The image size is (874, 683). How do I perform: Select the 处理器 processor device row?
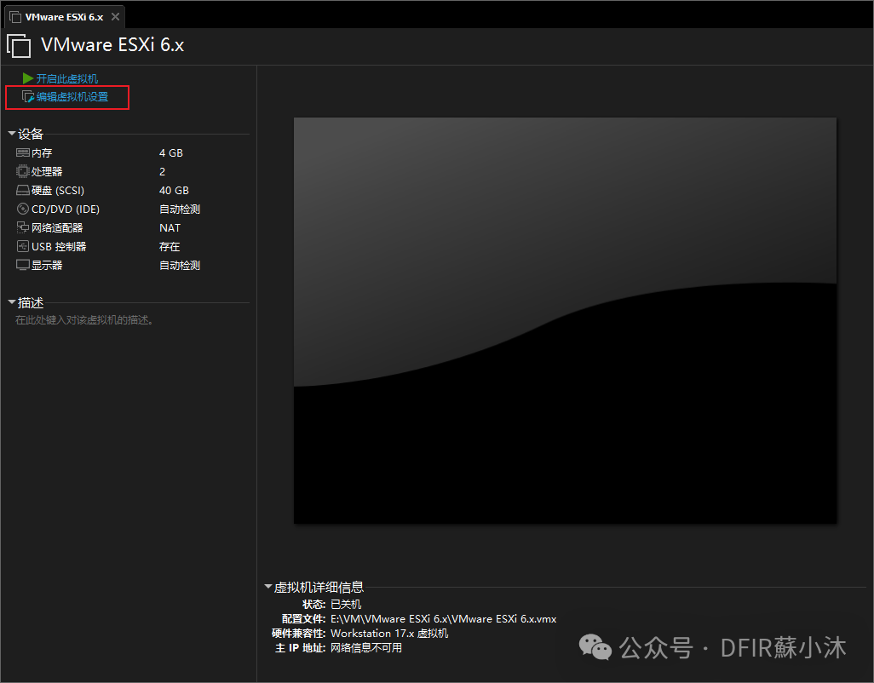click(132, 171)
